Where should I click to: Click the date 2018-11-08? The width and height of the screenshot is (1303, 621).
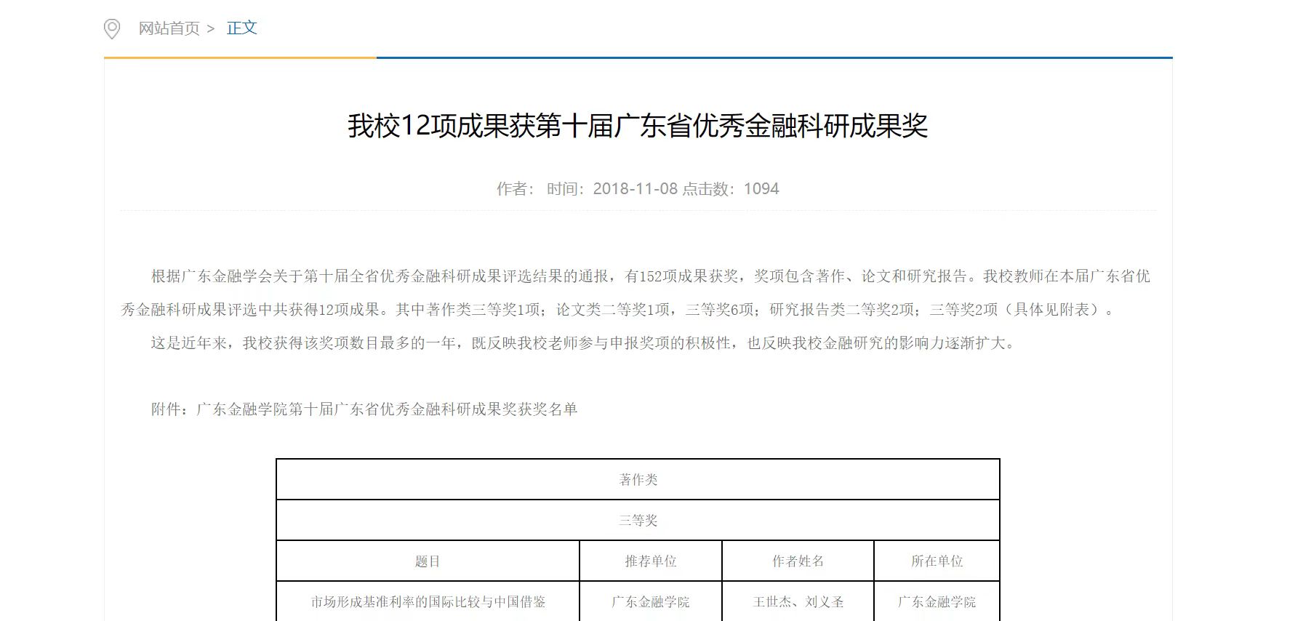pos(635,189)
